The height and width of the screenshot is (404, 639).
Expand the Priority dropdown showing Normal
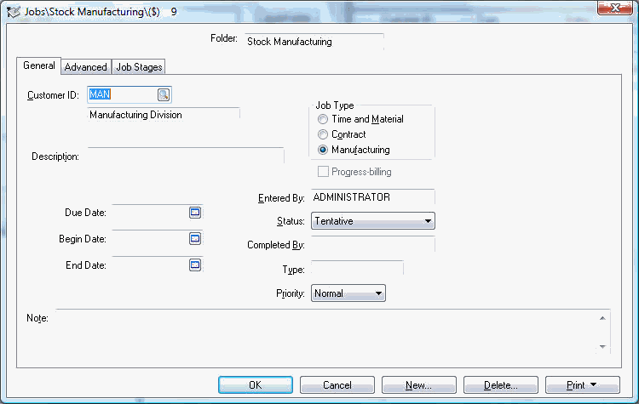[348, 293]
